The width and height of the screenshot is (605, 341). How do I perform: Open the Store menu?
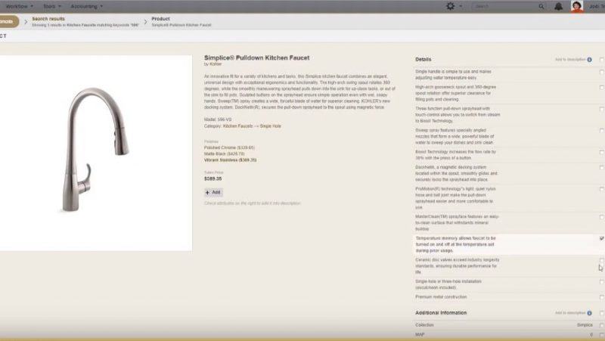(x=52, y=6)
